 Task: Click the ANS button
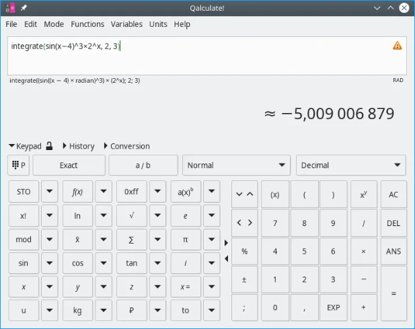pos(393,251)
